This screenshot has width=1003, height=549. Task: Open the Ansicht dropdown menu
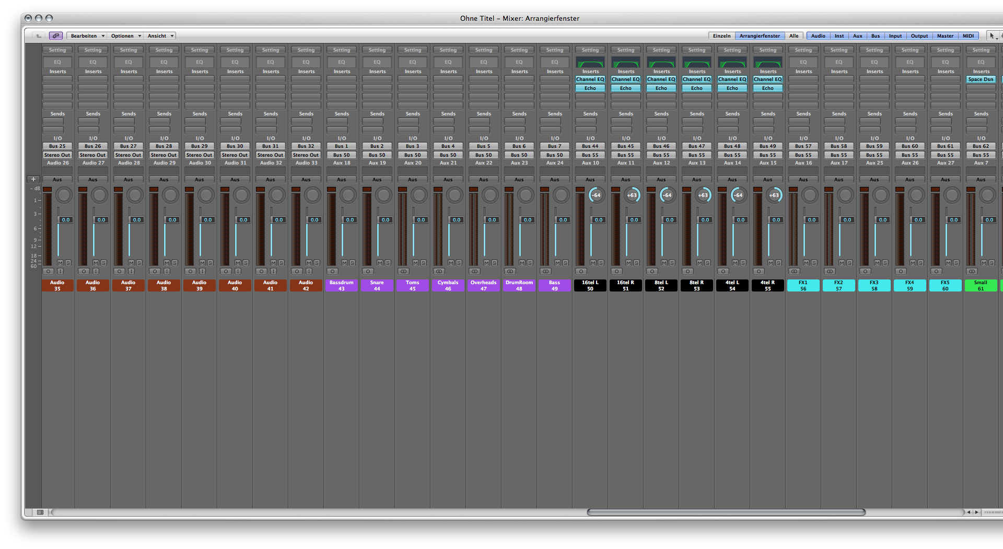[160, 36]
